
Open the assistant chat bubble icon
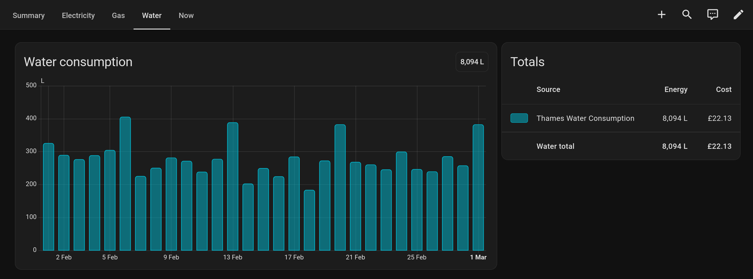(x=713, y=15)
